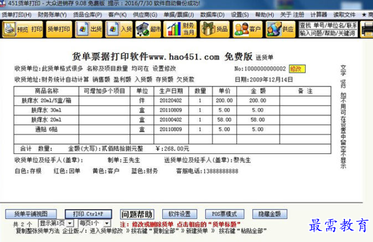
Task: Click 关于 注册 menu item
Action: 292,15
